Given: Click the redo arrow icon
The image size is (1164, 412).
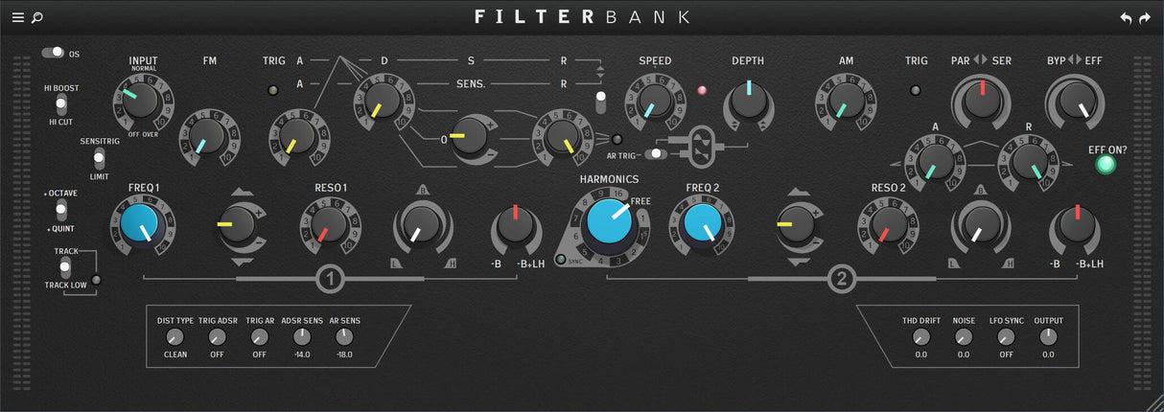Looking at the screenshot, I should [1145, 17].
